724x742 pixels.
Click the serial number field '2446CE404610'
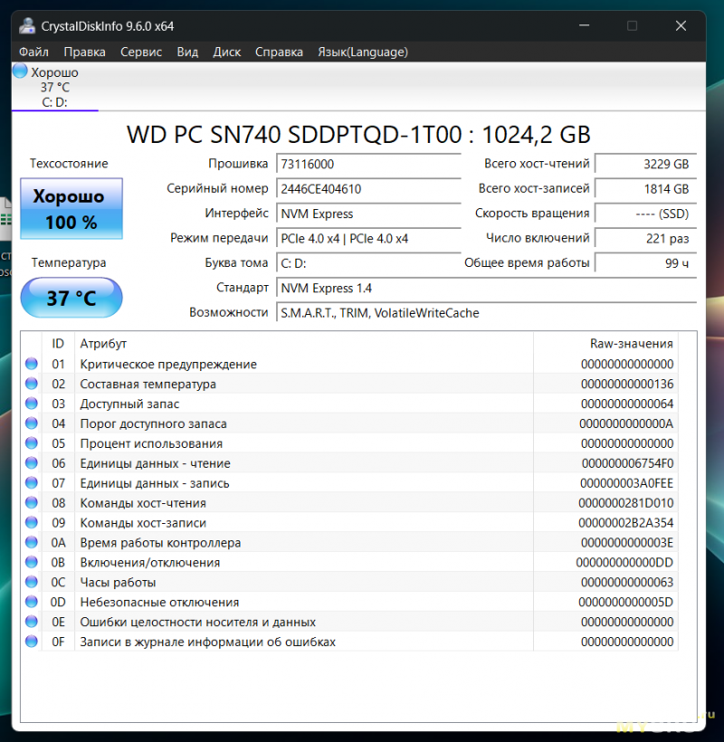368,189
